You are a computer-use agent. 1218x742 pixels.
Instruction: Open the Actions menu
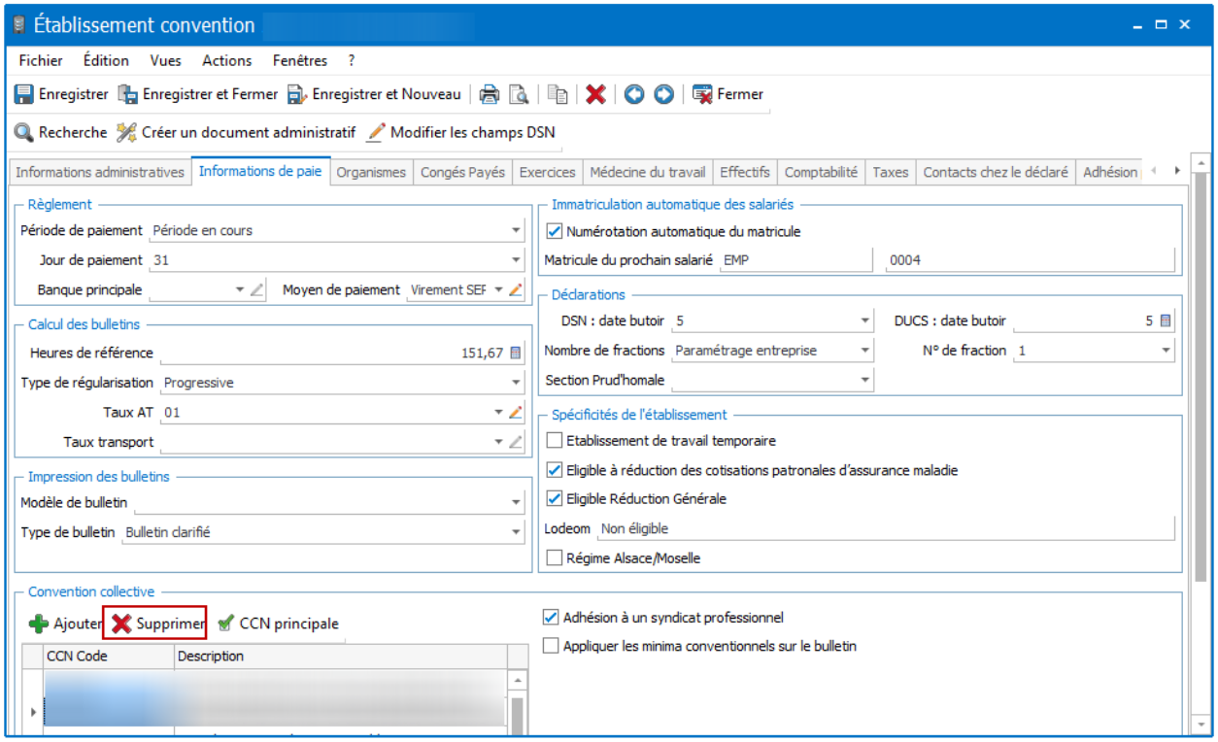(x=227, y=60)
